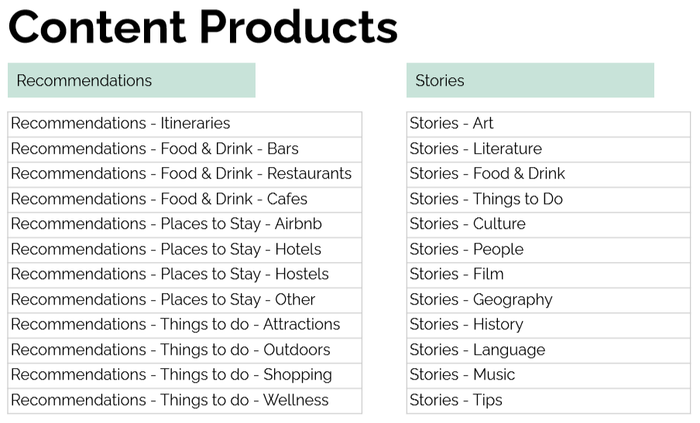Viewport: 700px width, 423px height.
Task: Click the Recommendations header box
Action: click(131, 80)
